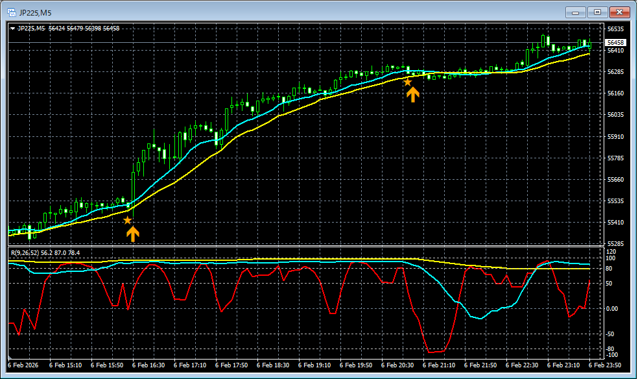This screenshot has width=638, height=379.
Task: Click the 0.00 level on indicator scale
Action: pyautogui.click(x=612, y=309)
